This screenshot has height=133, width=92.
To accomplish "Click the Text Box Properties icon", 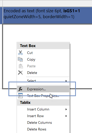I will click(x=20, y=96).
